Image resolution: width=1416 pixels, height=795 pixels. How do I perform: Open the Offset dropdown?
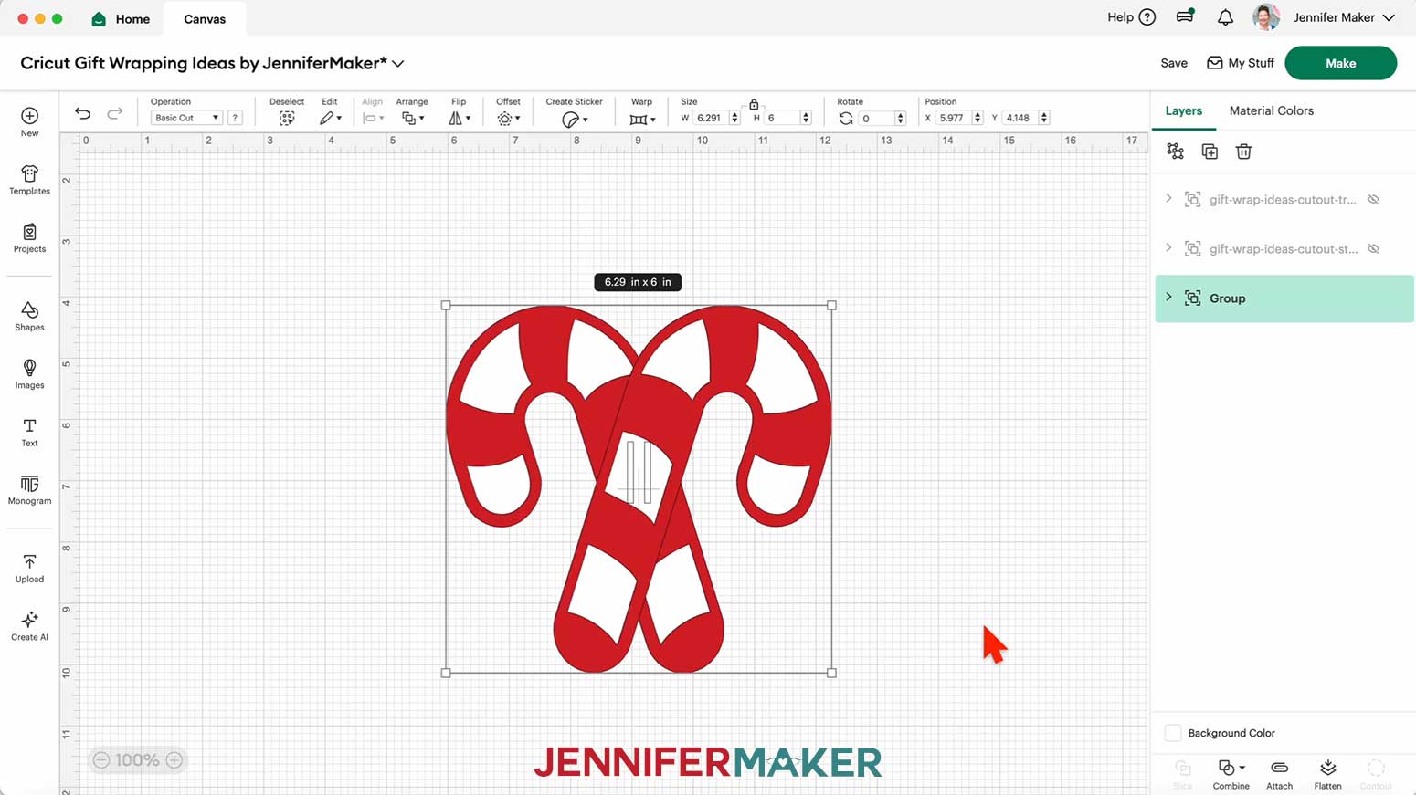pos(508,119)
